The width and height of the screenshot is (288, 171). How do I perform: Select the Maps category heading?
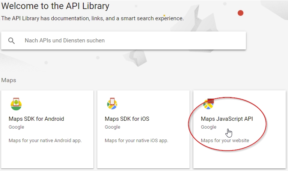click(x=9, y=80)
